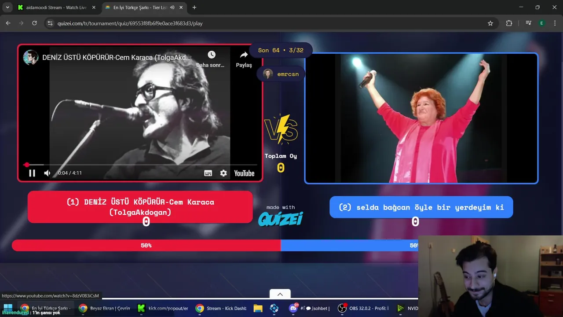This screenshot has height=317, width=563.
Task: Select the Selda Bağcan video thumbnail
Action: tap(421, 118)
